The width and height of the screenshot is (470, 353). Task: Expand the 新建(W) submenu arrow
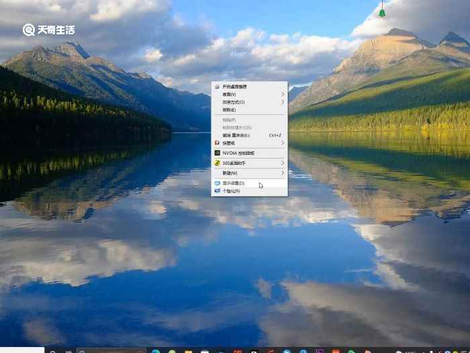point(283,173)
